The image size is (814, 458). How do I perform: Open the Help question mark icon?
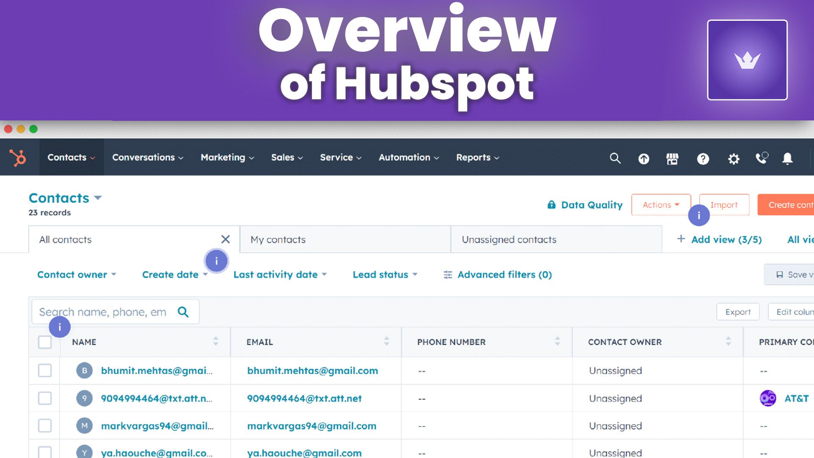click(x=703, y=159)
